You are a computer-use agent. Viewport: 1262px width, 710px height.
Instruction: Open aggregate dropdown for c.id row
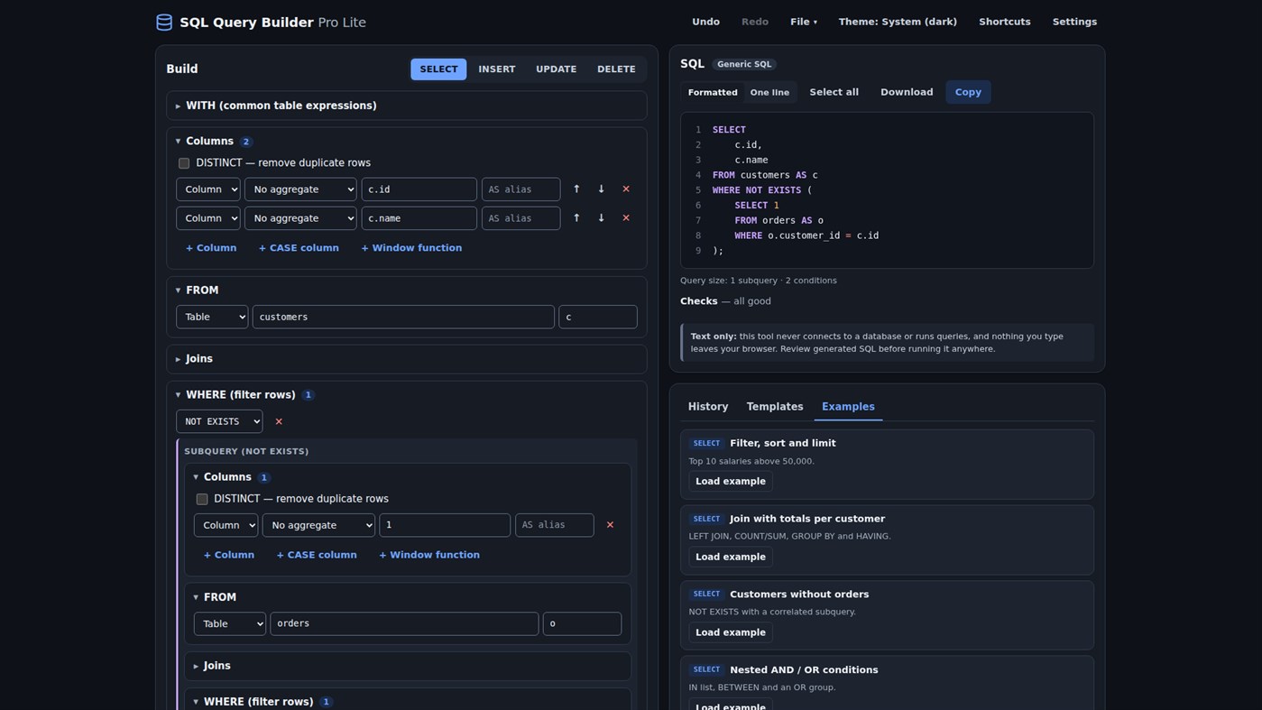pos(300,189)
